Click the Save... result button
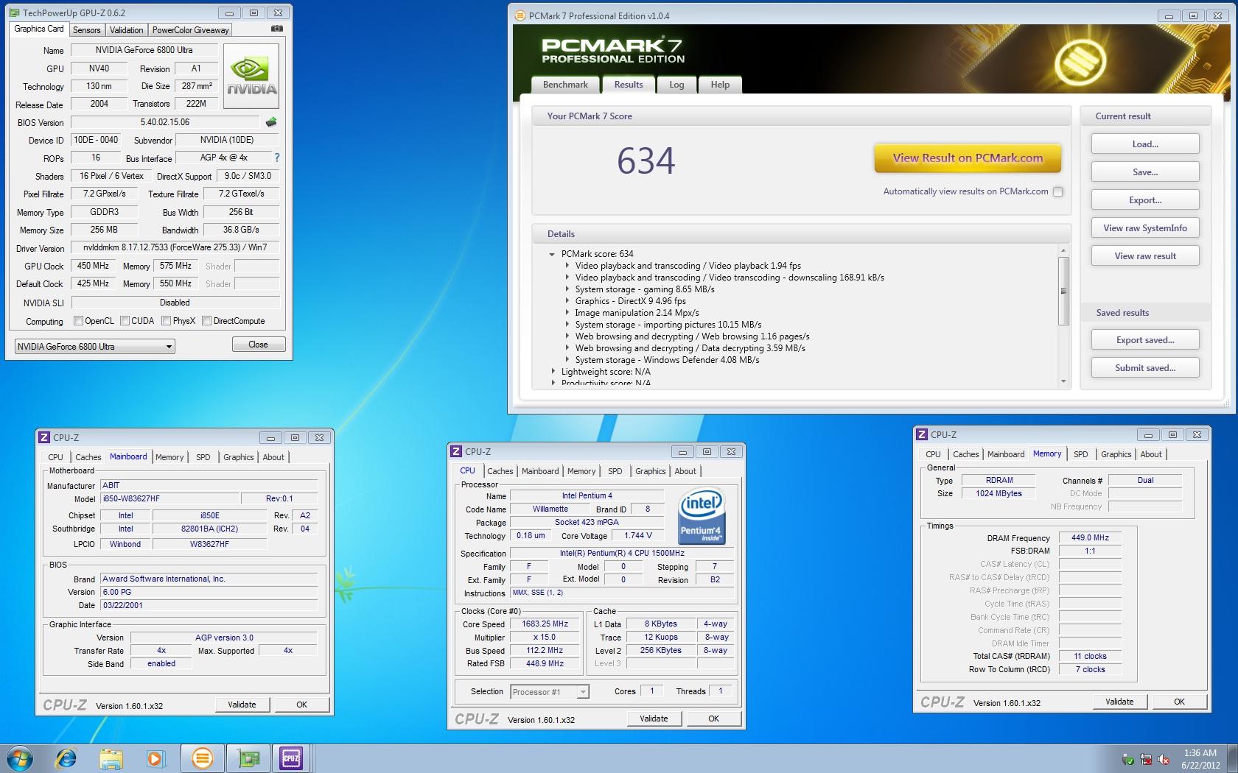 coord(1145,172)
